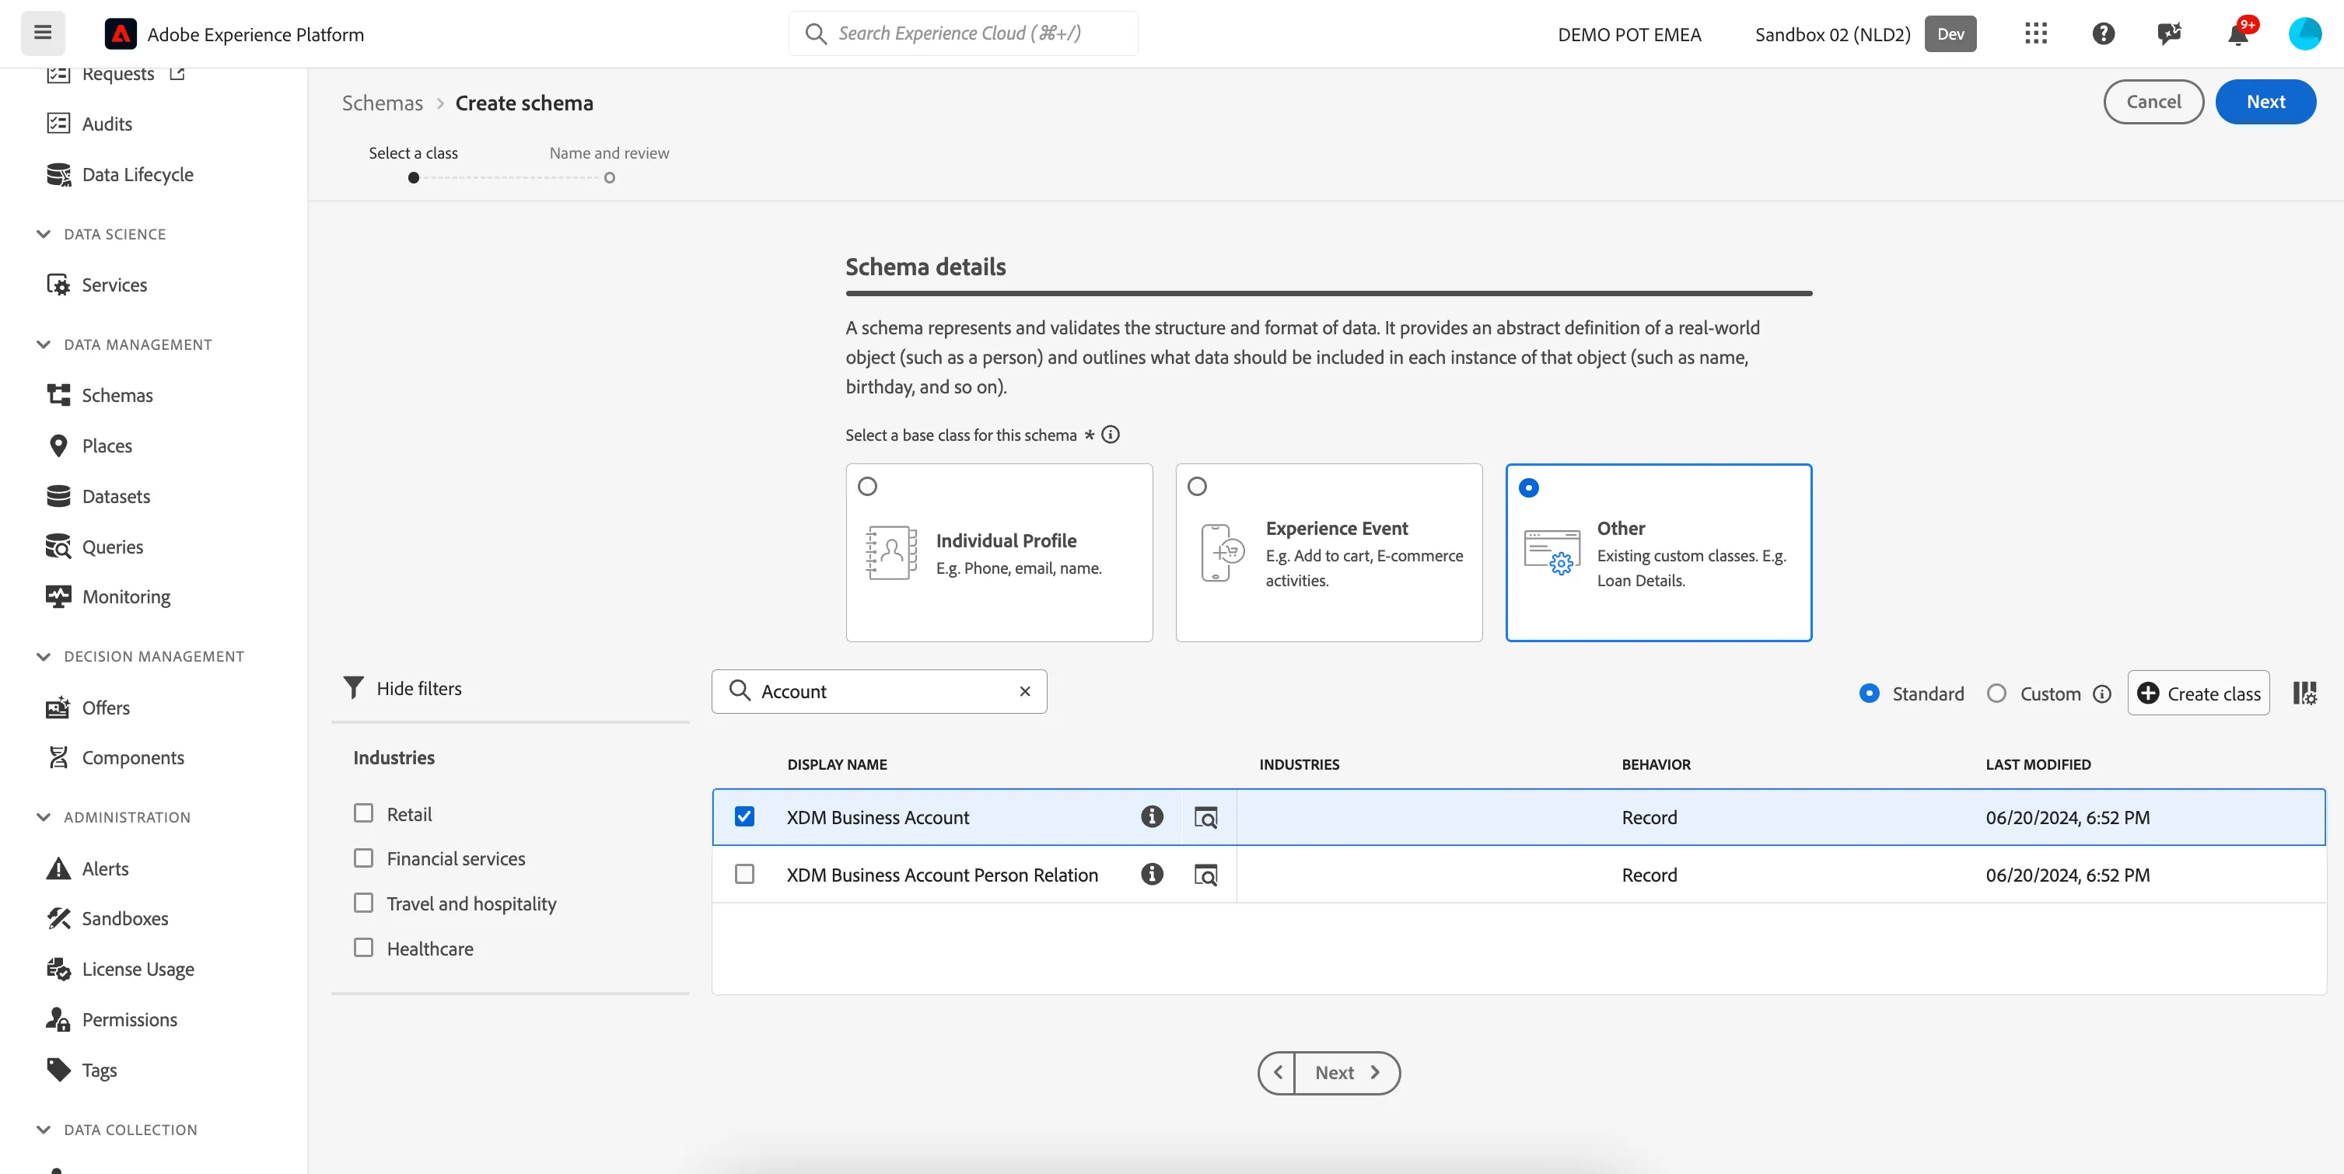Open Sandboxes in the sidebar
2344x1174 pixels.
pos(124,918)
